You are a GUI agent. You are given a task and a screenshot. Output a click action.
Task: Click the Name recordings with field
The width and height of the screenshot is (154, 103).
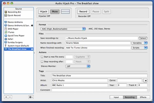coord(98,43)
